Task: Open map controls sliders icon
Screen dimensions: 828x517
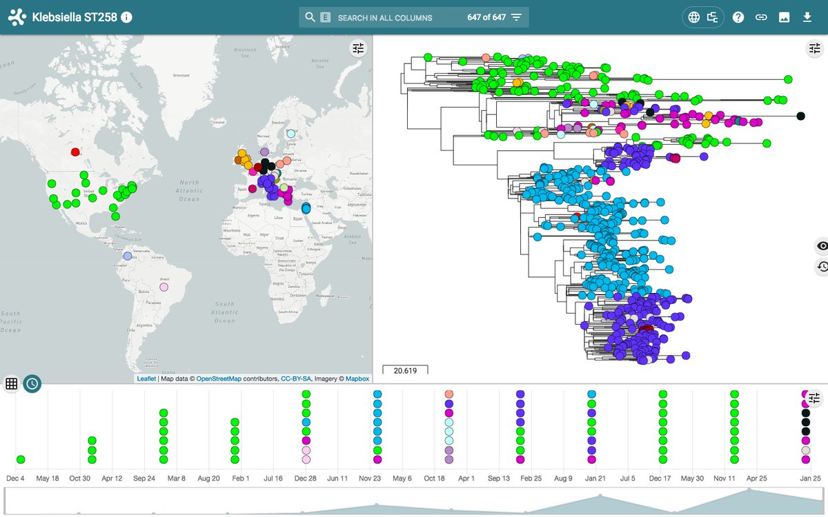Action: (358, 48)
